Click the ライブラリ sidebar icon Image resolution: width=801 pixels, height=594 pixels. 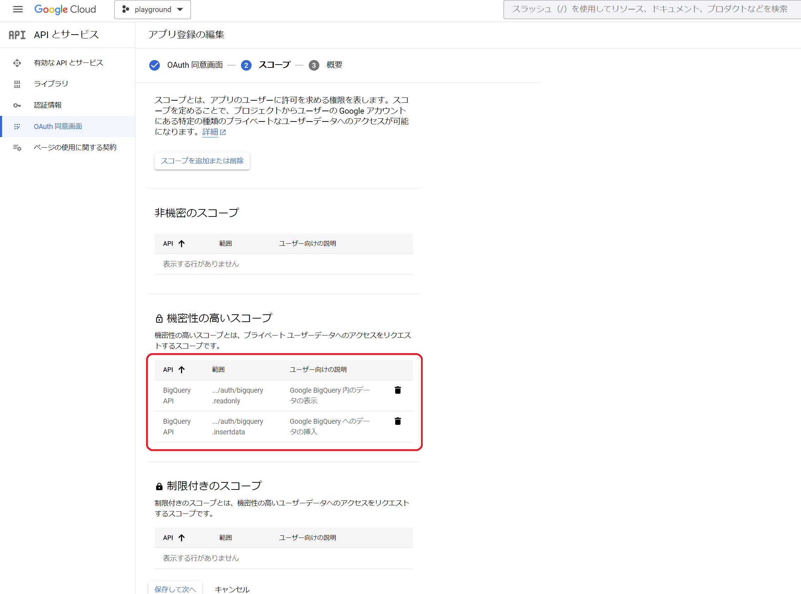[x=17, y=84]
